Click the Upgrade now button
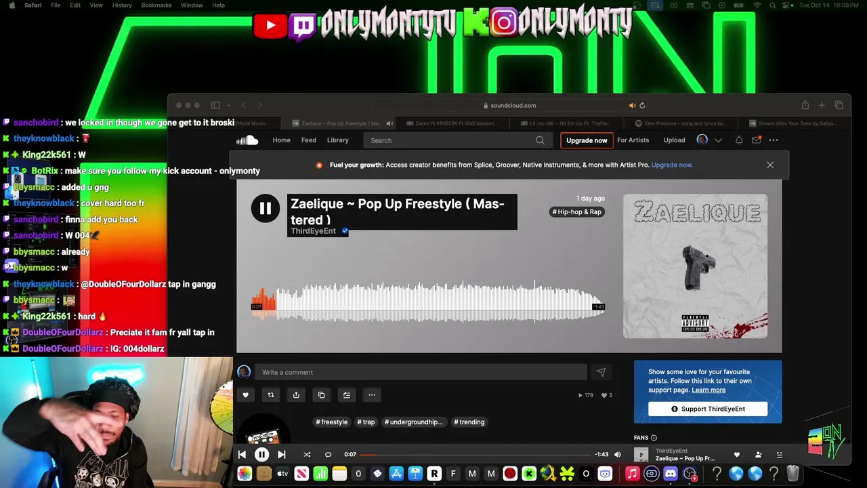867x488 pixels. 587,140
